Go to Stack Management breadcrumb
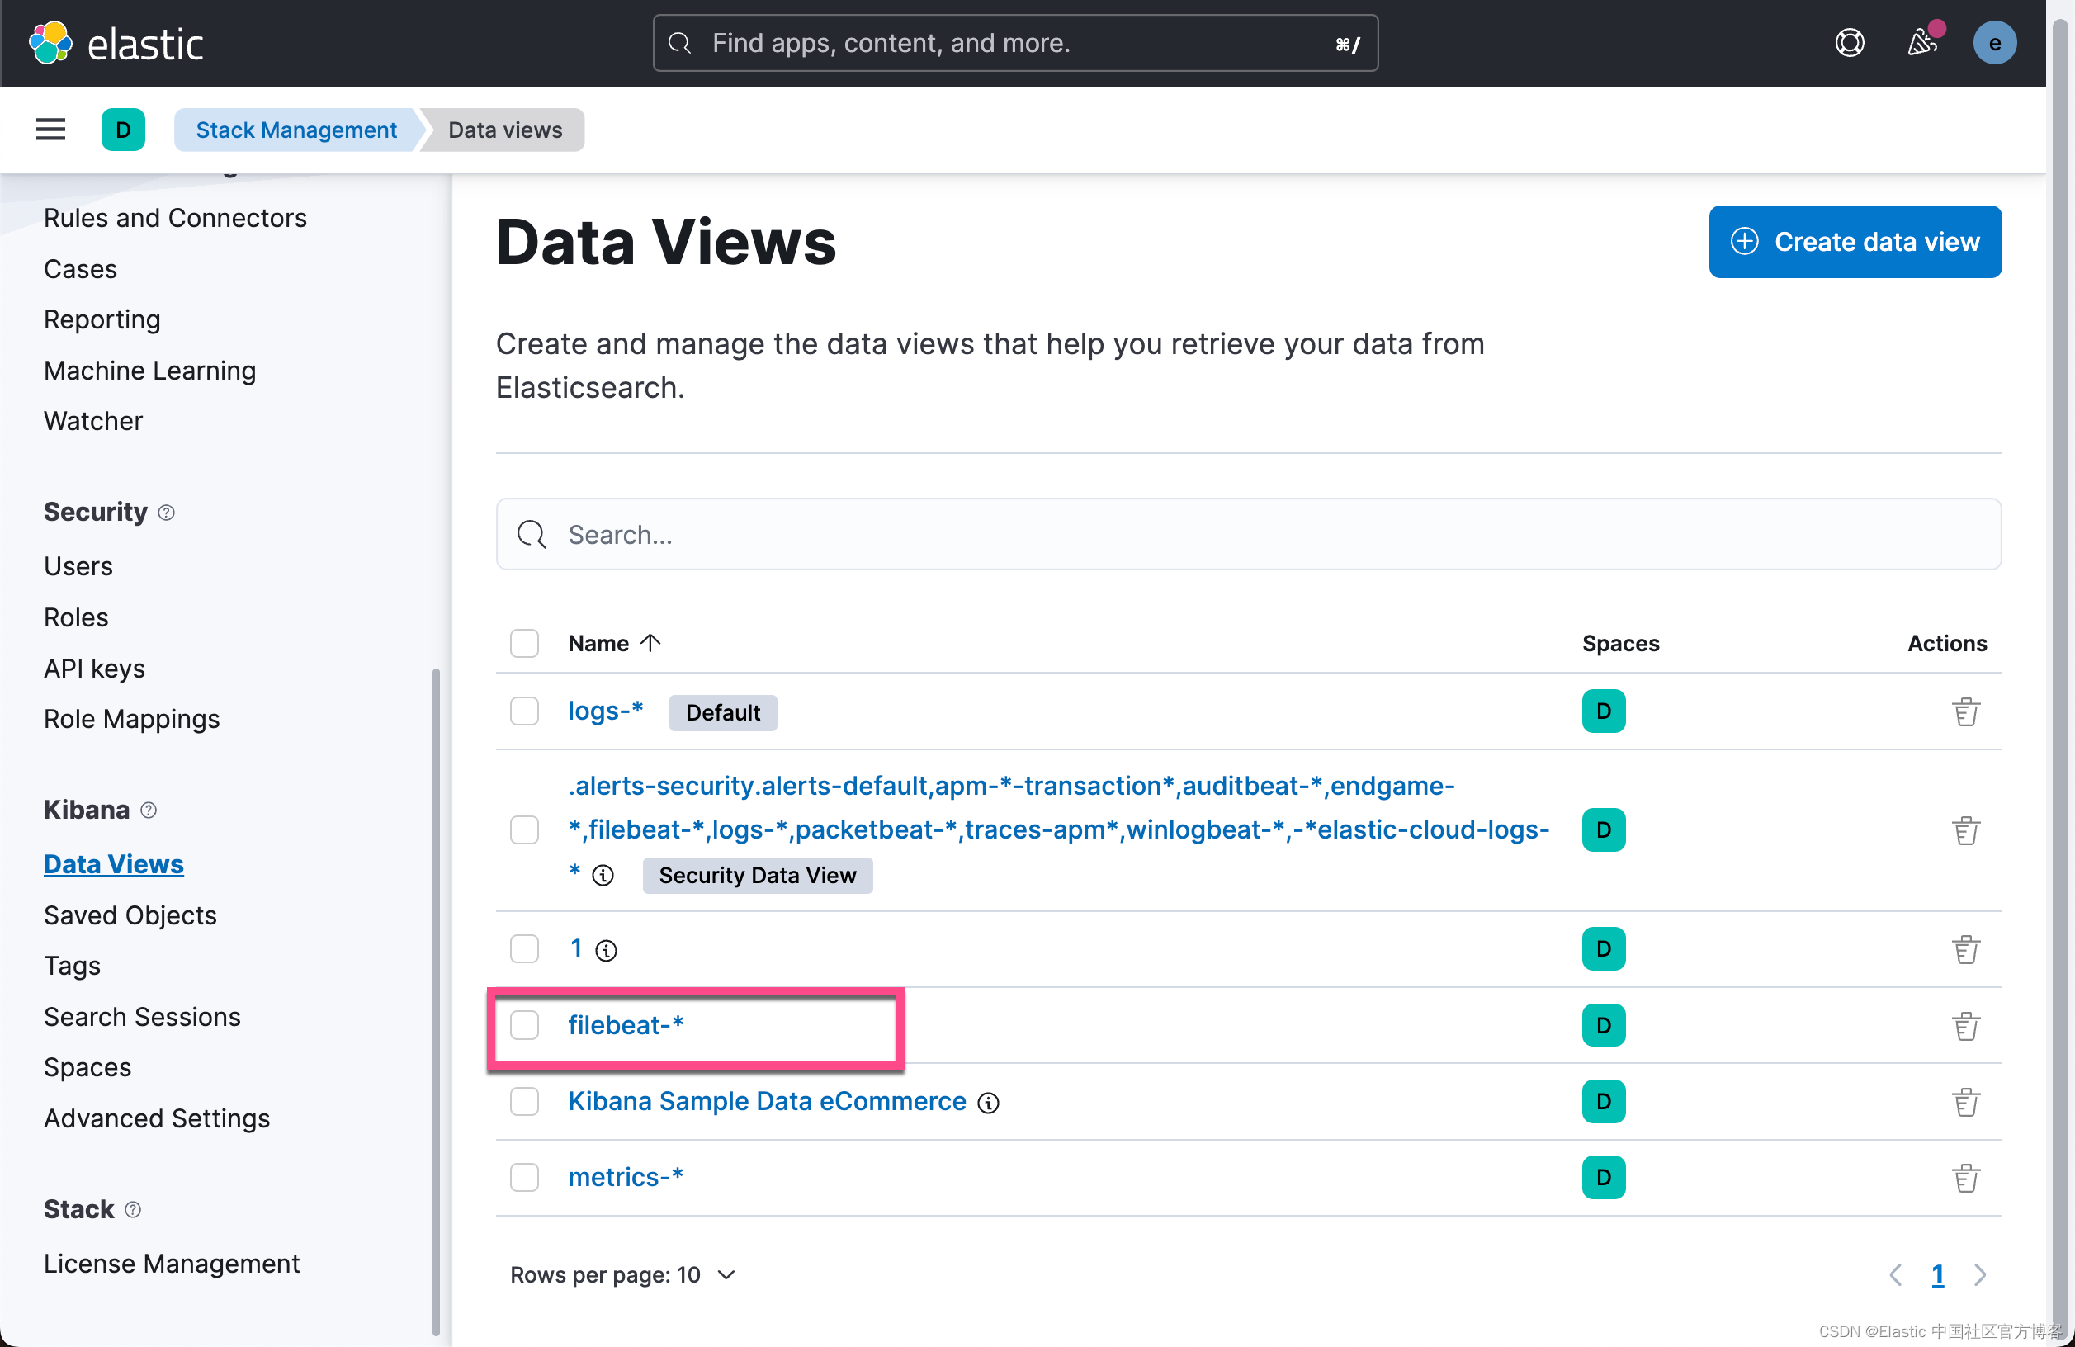The image size is (2075, 1347). [x=295, y=130]
